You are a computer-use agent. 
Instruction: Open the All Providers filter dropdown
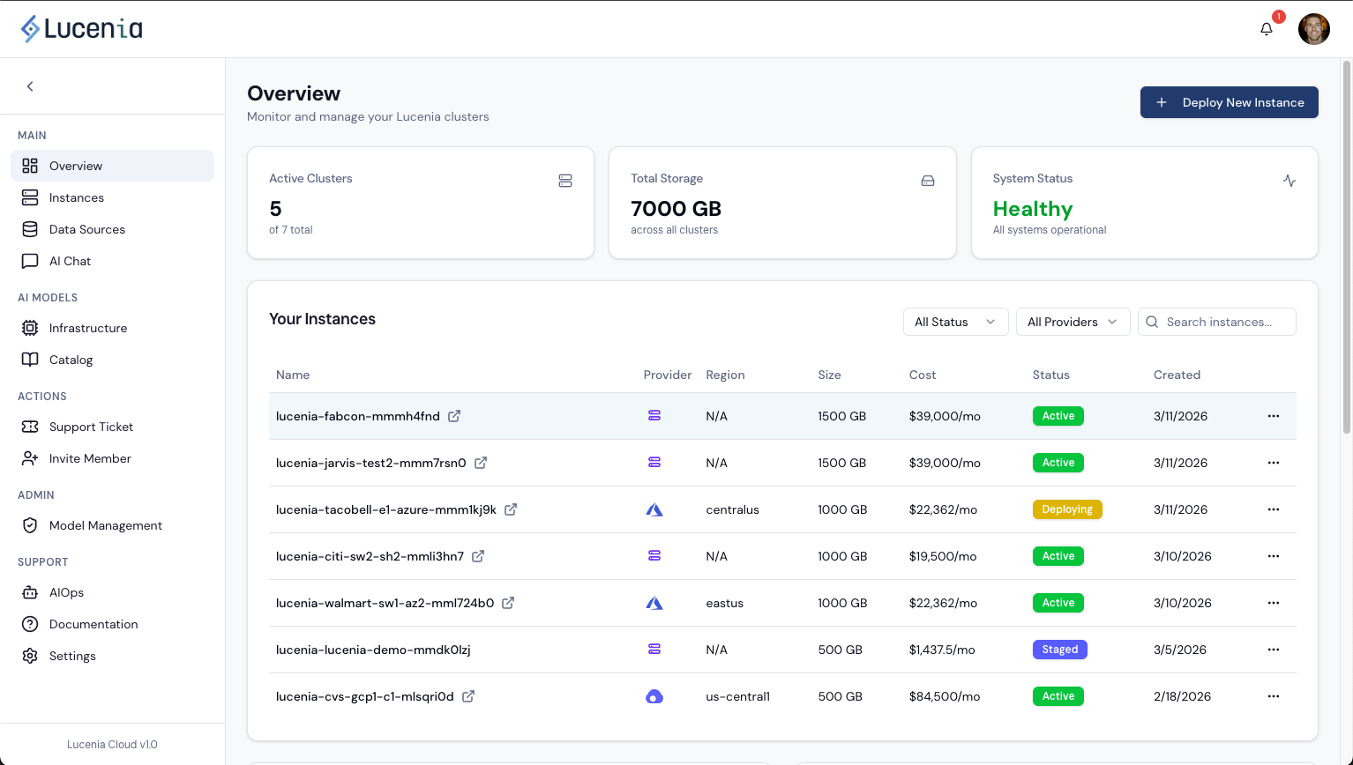click(x=1073, y=322)
